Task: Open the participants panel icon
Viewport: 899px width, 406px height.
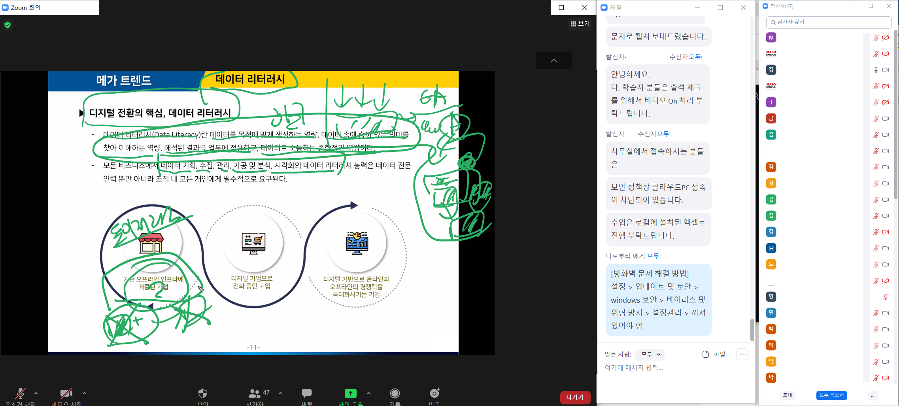Action: pos(255,393)
